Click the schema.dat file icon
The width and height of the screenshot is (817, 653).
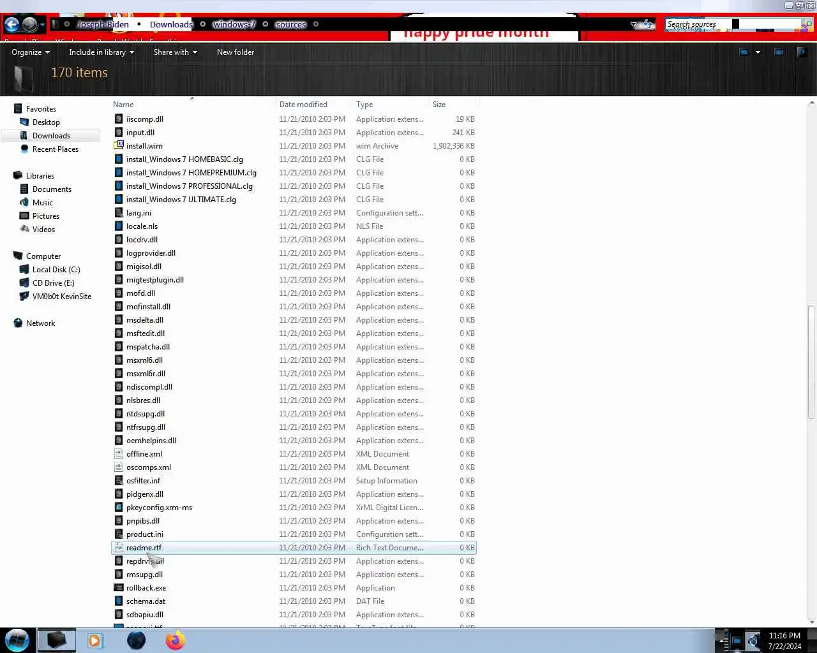click(x=119, y=601)
